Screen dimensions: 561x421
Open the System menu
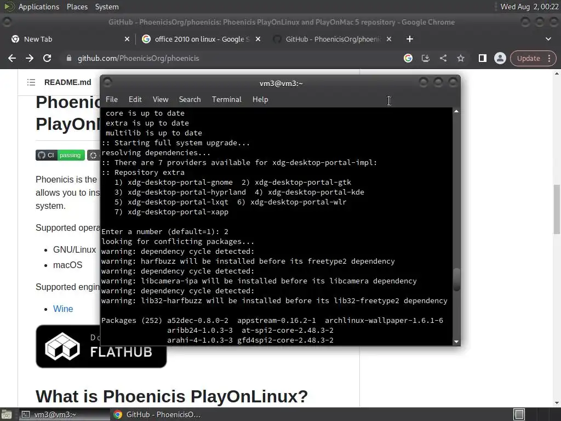pyautogui.click(x=107, y=7)
